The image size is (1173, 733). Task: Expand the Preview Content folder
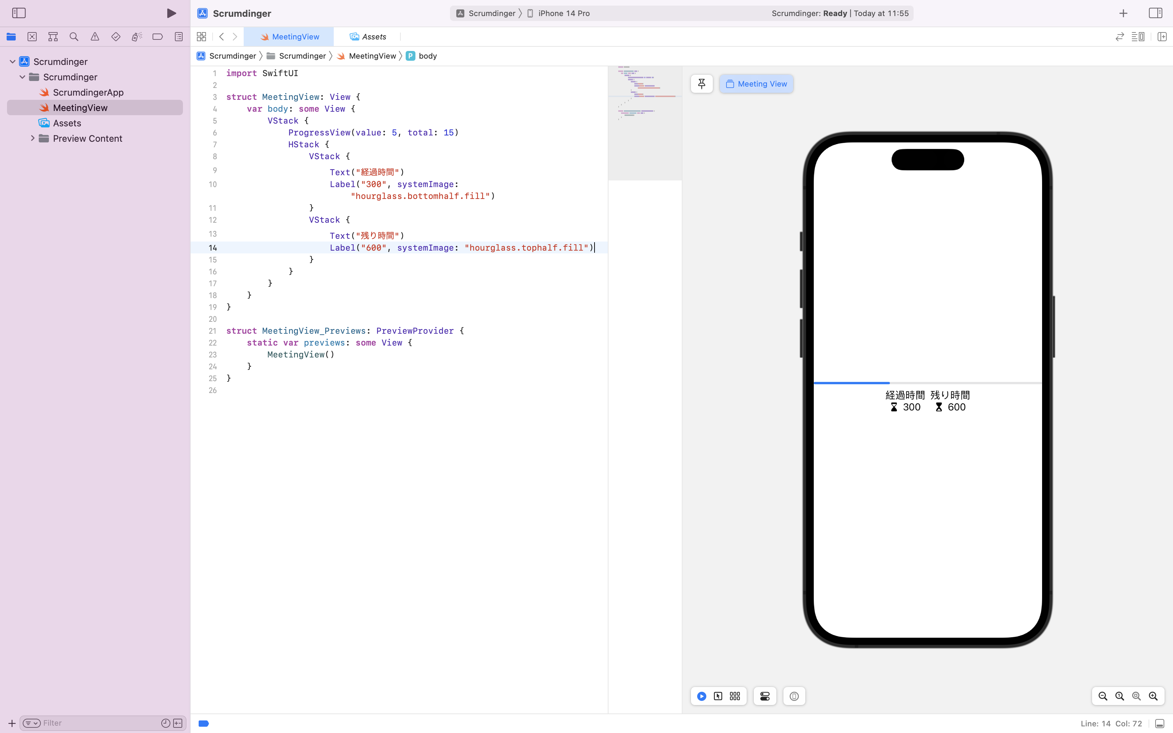point(32,139)
